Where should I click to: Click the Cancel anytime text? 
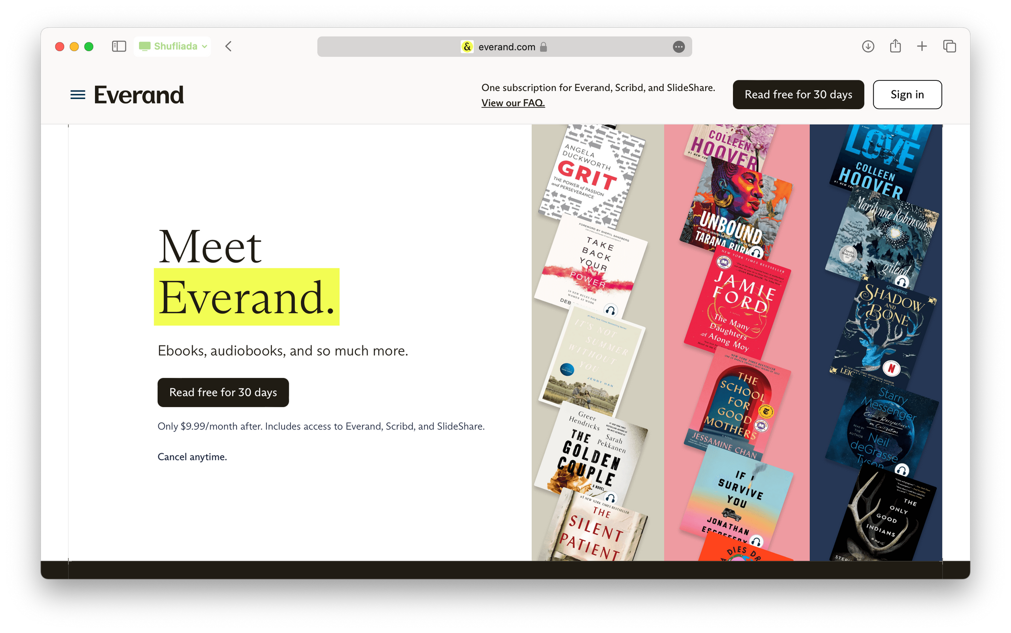click(x=192, y=457)
